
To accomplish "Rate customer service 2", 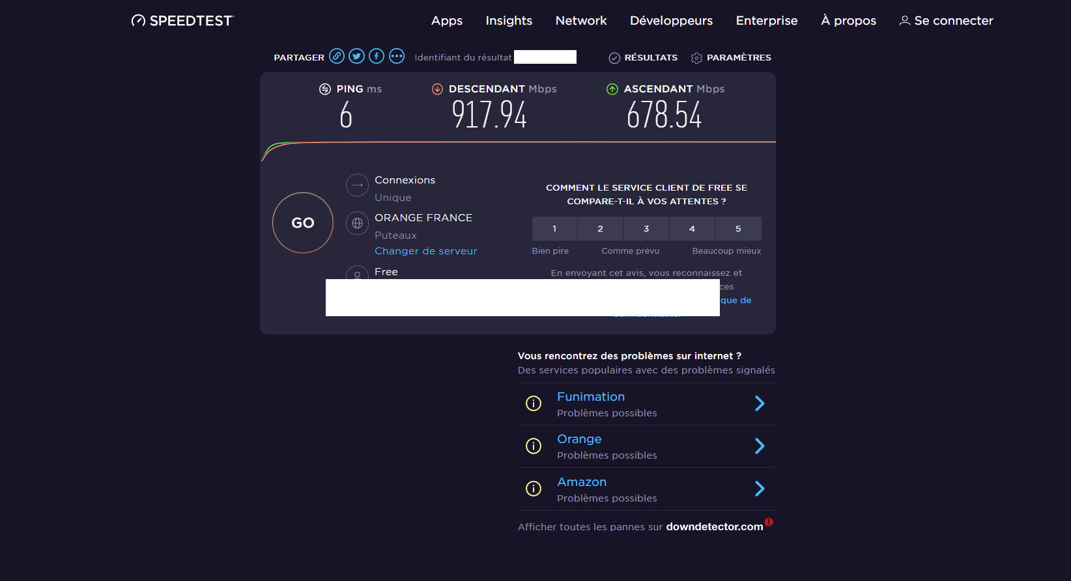I will point(600,229).
